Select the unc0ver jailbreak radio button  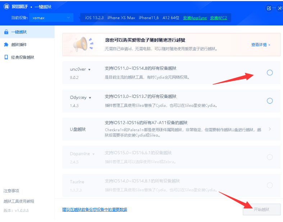pyautogui.click(x=270, y=72)
